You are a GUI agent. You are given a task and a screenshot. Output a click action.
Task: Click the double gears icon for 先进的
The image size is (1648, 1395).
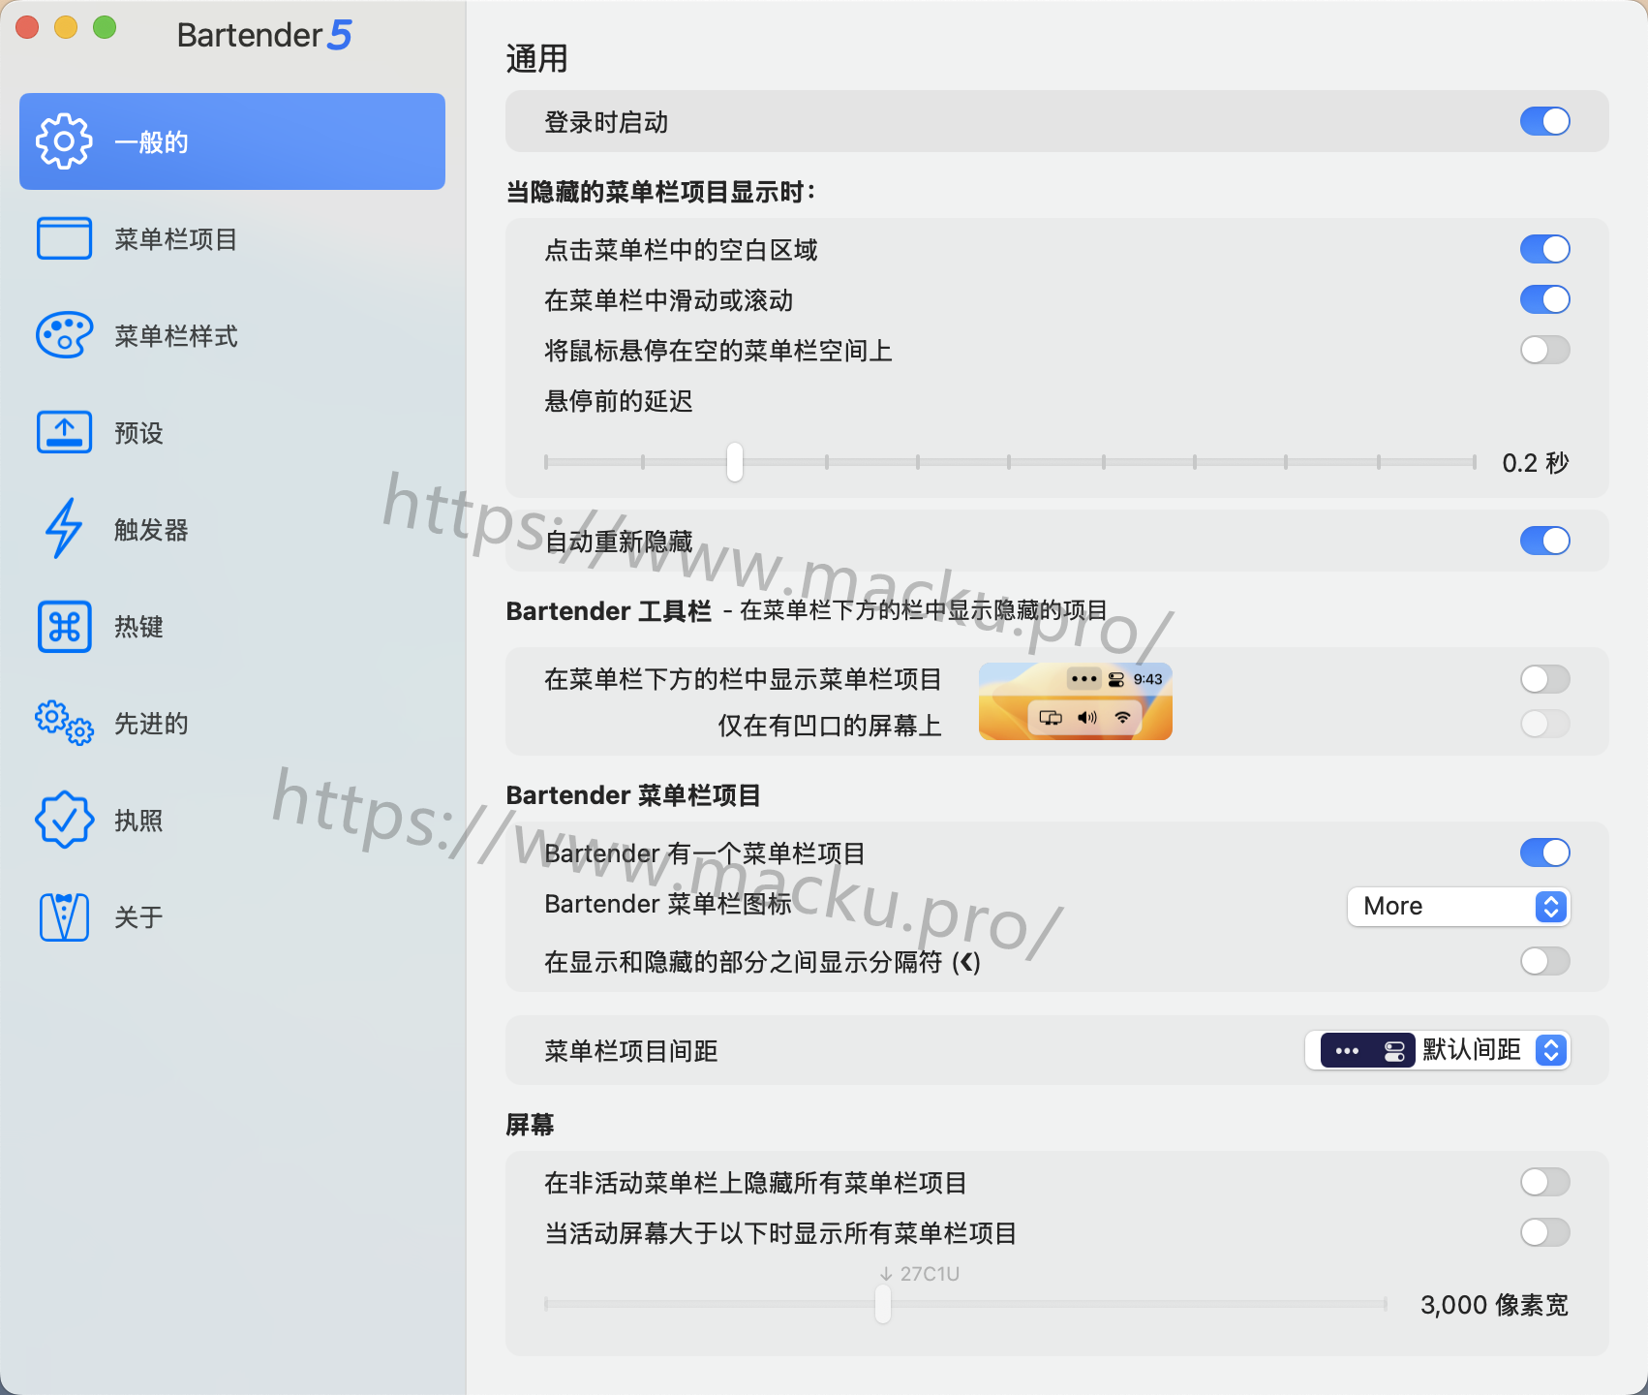64,723
